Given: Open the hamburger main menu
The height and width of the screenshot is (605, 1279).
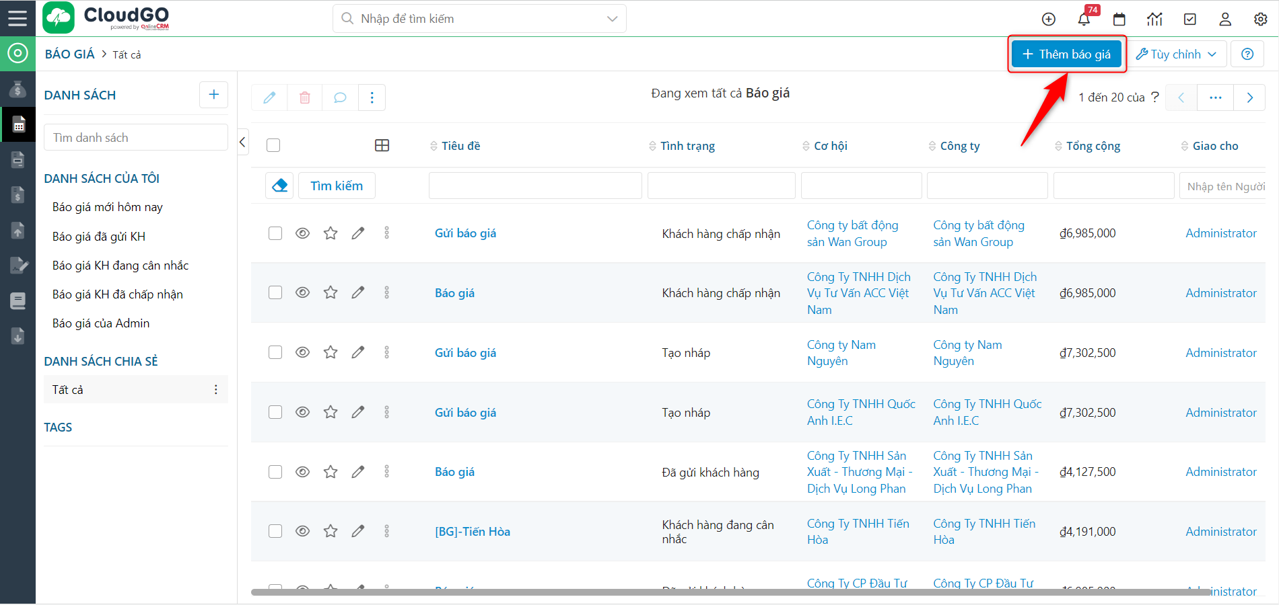Looking at the screenshot, I should click(18, 18).
